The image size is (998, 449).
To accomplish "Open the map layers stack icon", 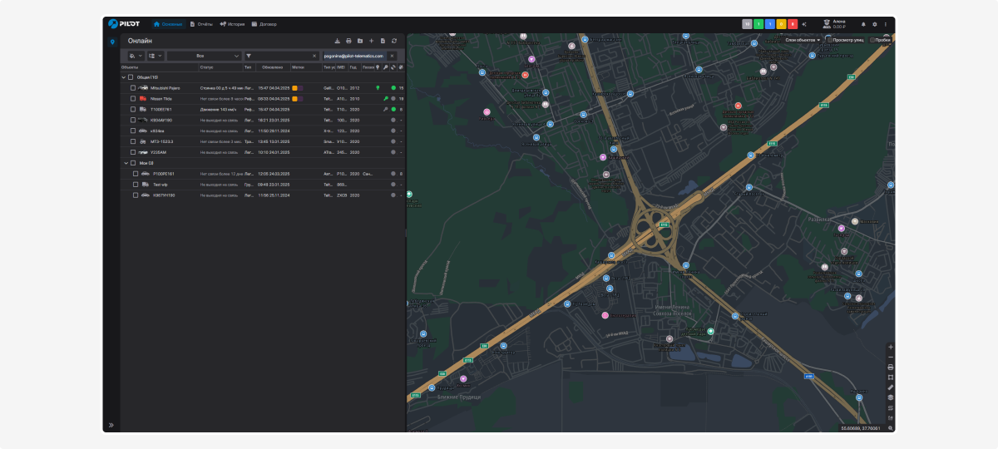I will pos(891,397).
